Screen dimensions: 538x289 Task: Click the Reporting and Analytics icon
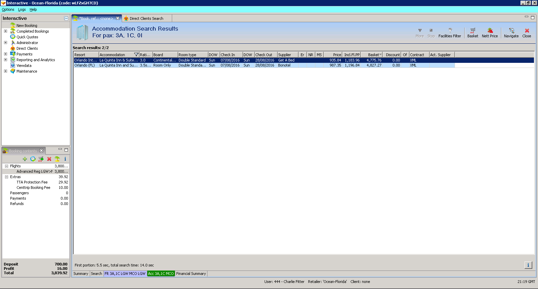[x=13, y=59]
